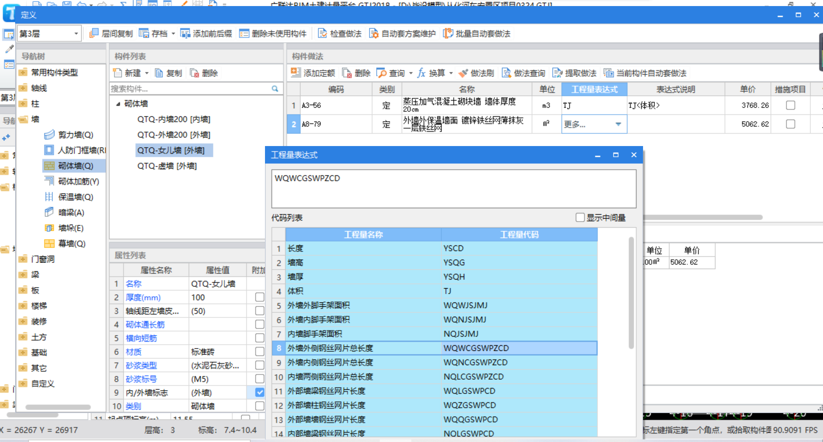Click the 删除未使用构件 icon
The width and height of the screenshot is (823, 442).
244,33
